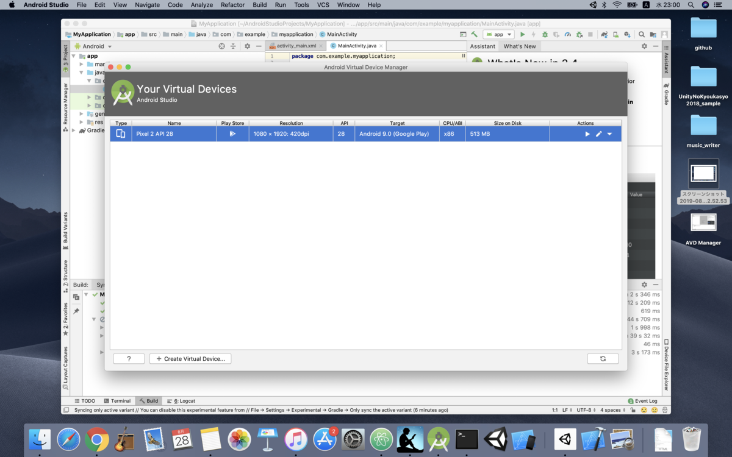Open the Terminal tool window
This screenshot has height=457, width=732.
pyautogui.click(x=117, y=401)
